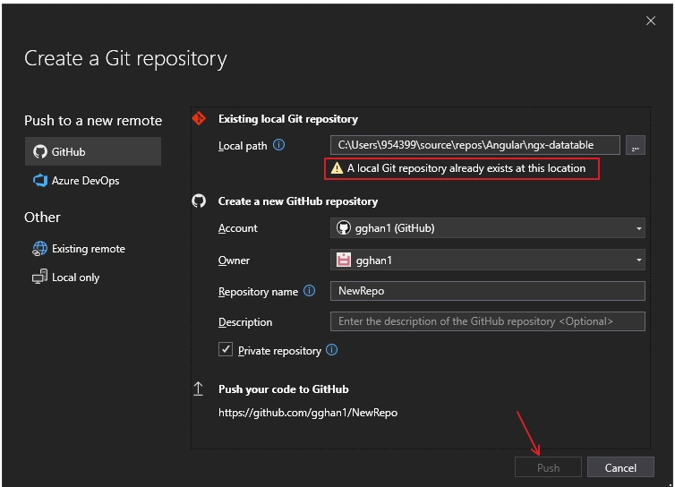Viewport: 675px width, 487px height.
Task: Click the GitHub octocat icon in sidebar
Action: coord(40,151)
